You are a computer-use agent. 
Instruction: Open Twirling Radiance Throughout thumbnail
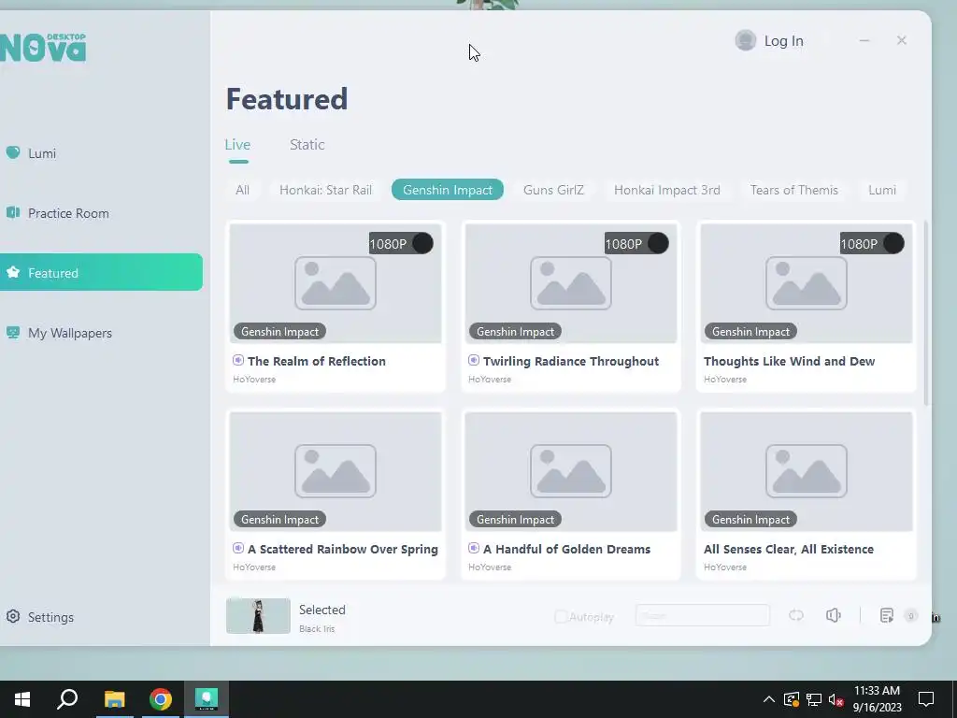point(571,283)
